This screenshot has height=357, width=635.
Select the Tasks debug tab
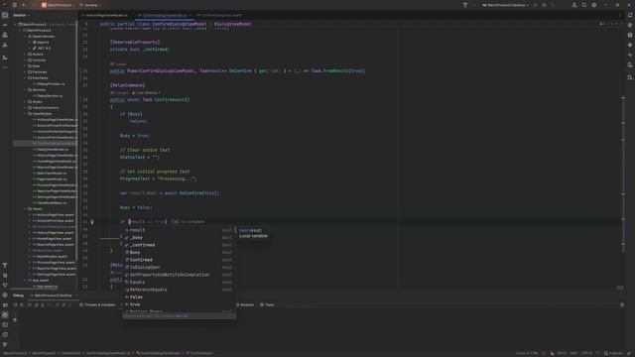tap(267, 304)
